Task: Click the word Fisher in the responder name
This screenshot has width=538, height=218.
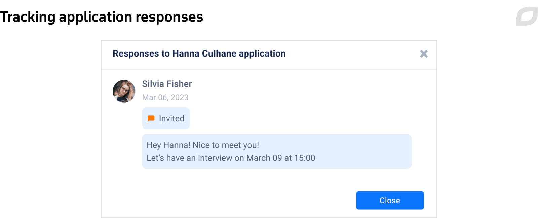Action: point(179,84)
